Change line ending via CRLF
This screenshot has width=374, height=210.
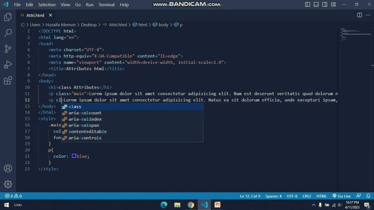(x=307, y=196)
